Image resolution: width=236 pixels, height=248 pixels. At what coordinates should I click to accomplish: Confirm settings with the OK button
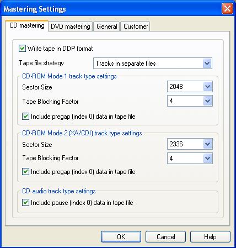(121, 237)
